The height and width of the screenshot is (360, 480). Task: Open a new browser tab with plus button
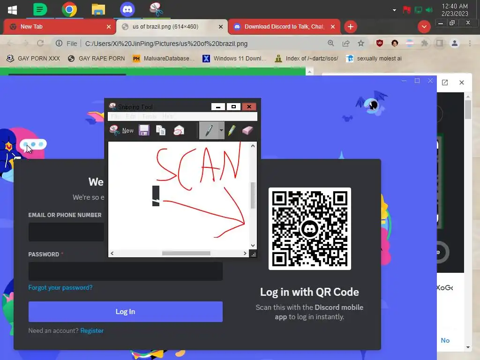[x=351, y=27]
